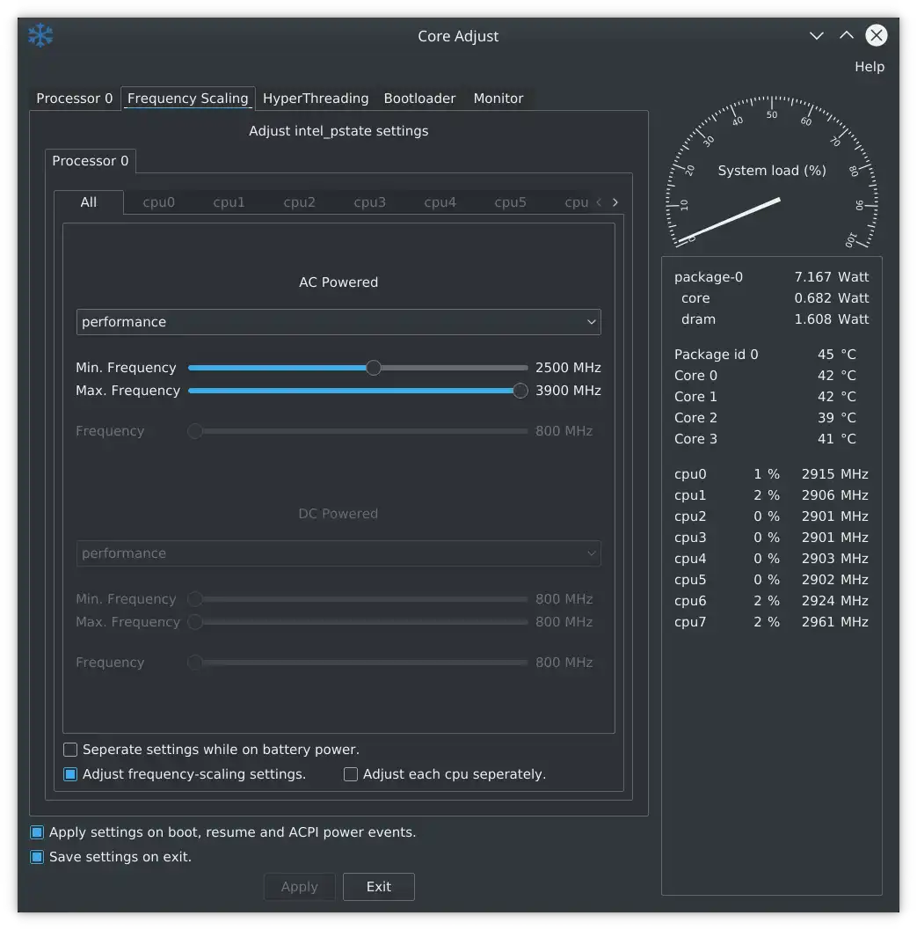Maximize window using the upward chevron icon
This screenshot has height=930, width=917.
847,35
